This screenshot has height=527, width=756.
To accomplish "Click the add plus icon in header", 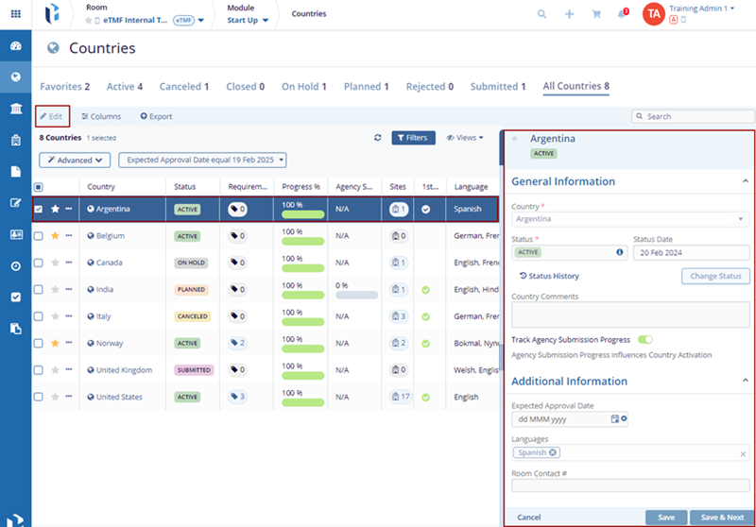I will click(x=569, y=14).
